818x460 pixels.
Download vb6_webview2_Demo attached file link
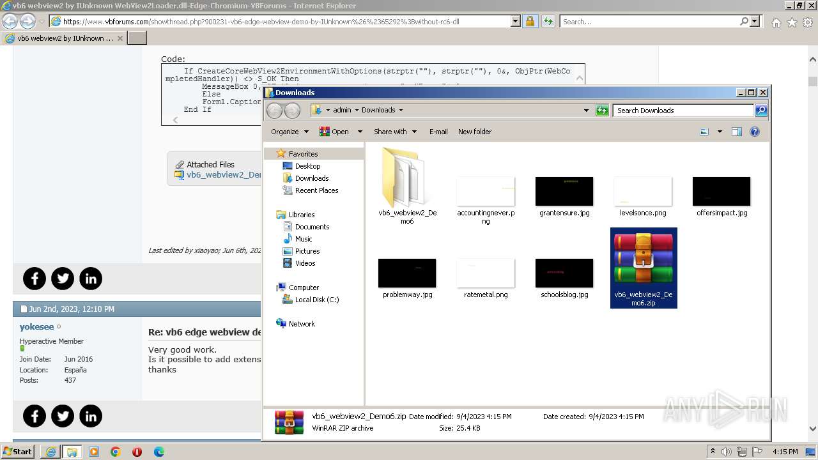223,175
